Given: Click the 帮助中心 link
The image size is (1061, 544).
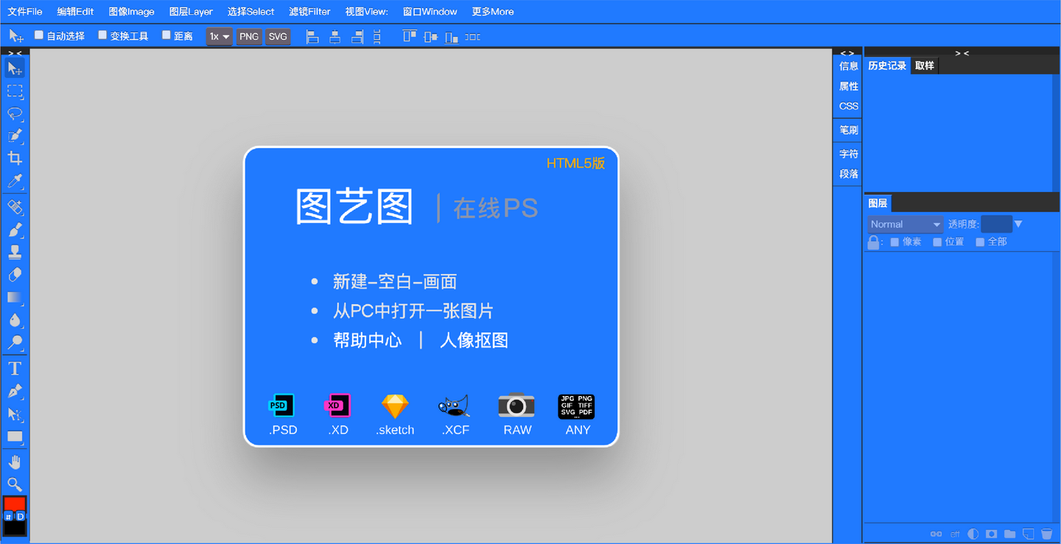Looking at the screenshot, I should [x=368, y=340].
